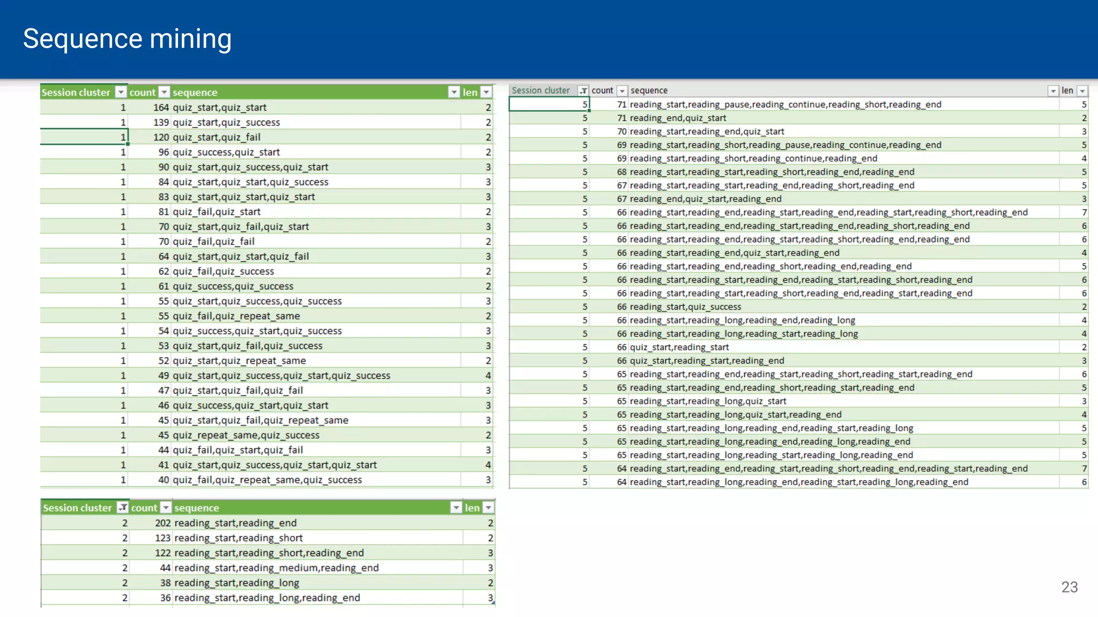Viewport: 1098px width, 617px height.
Task: Select 'reading_start,reading_short' cell with count 123
Action: pyautogui.click(x=317, y=538)
